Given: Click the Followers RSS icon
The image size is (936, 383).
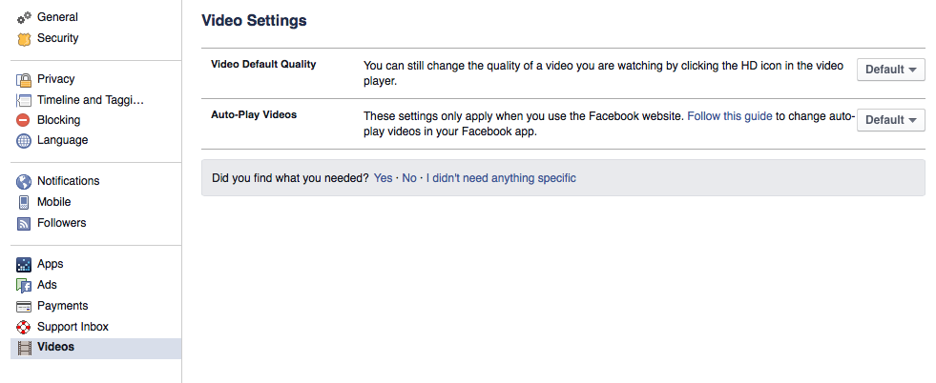Looking at the screenshot, I should [24, 223].
